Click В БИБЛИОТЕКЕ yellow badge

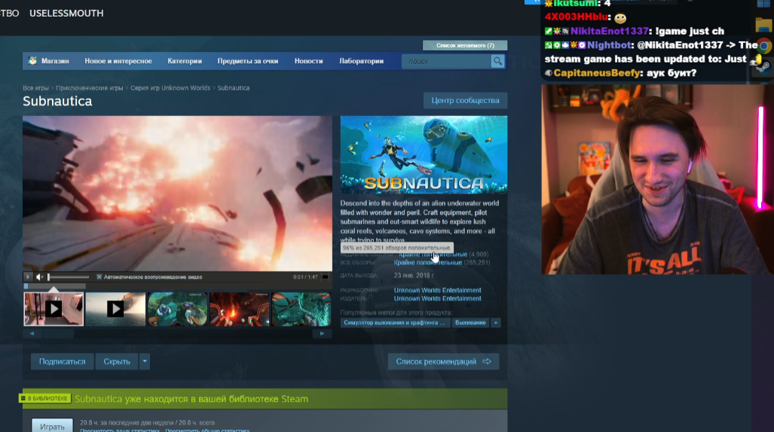(x=45, y=398)
